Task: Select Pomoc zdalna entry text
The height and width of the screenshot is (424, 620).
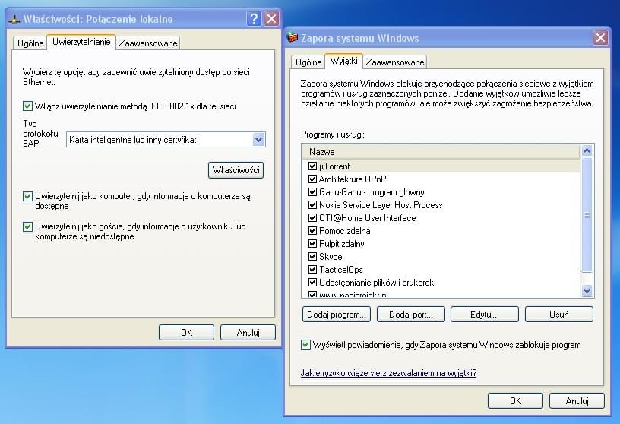Action: pos(344,231)
